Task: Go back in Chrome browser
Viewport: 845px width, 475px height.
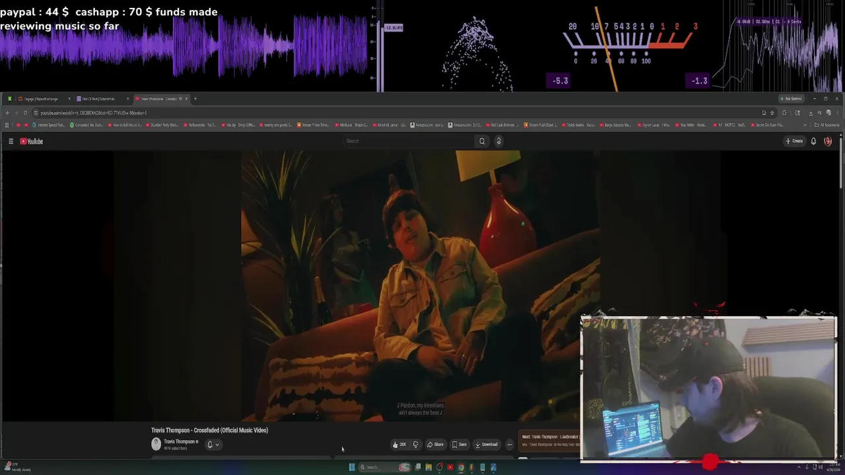Action: click(x=7, y=113)
